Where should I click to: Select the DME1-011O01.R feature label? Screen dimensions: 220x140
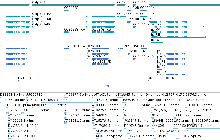click(161, 78)
